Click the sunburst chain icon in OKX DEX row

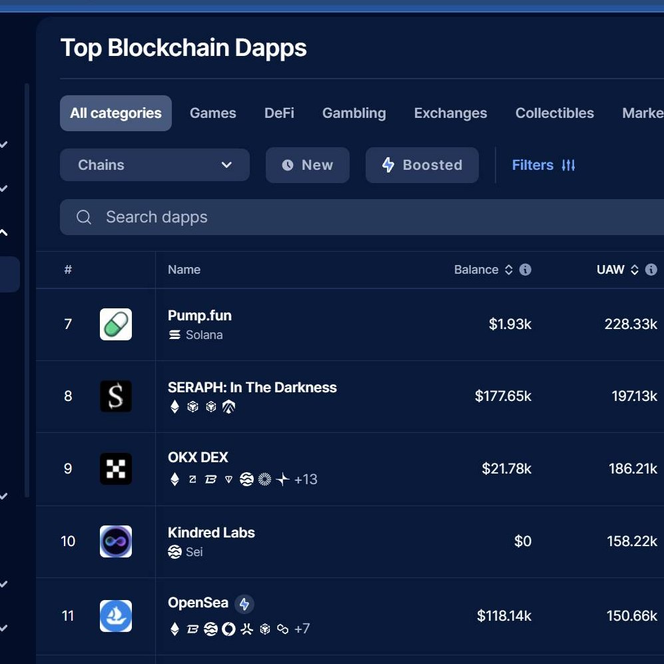pyautogui.click(x=264, y=480)
